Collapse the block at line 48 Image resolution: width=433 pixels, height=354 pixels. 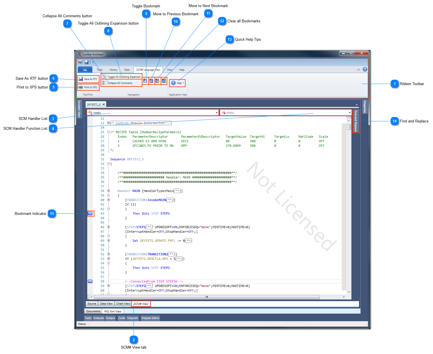point(108,236)
